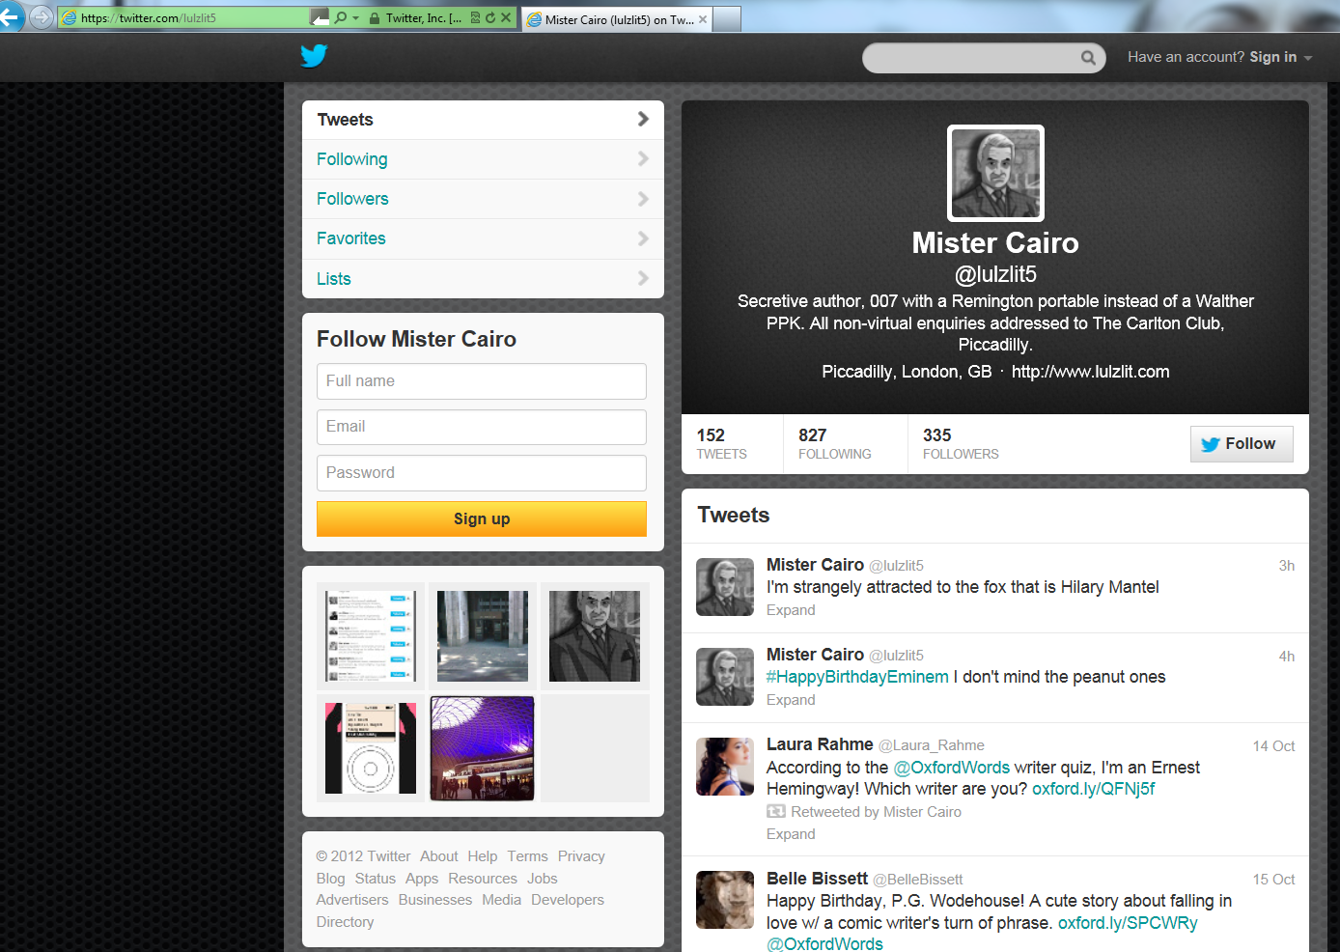Open the Following list in sidebar

483,159
